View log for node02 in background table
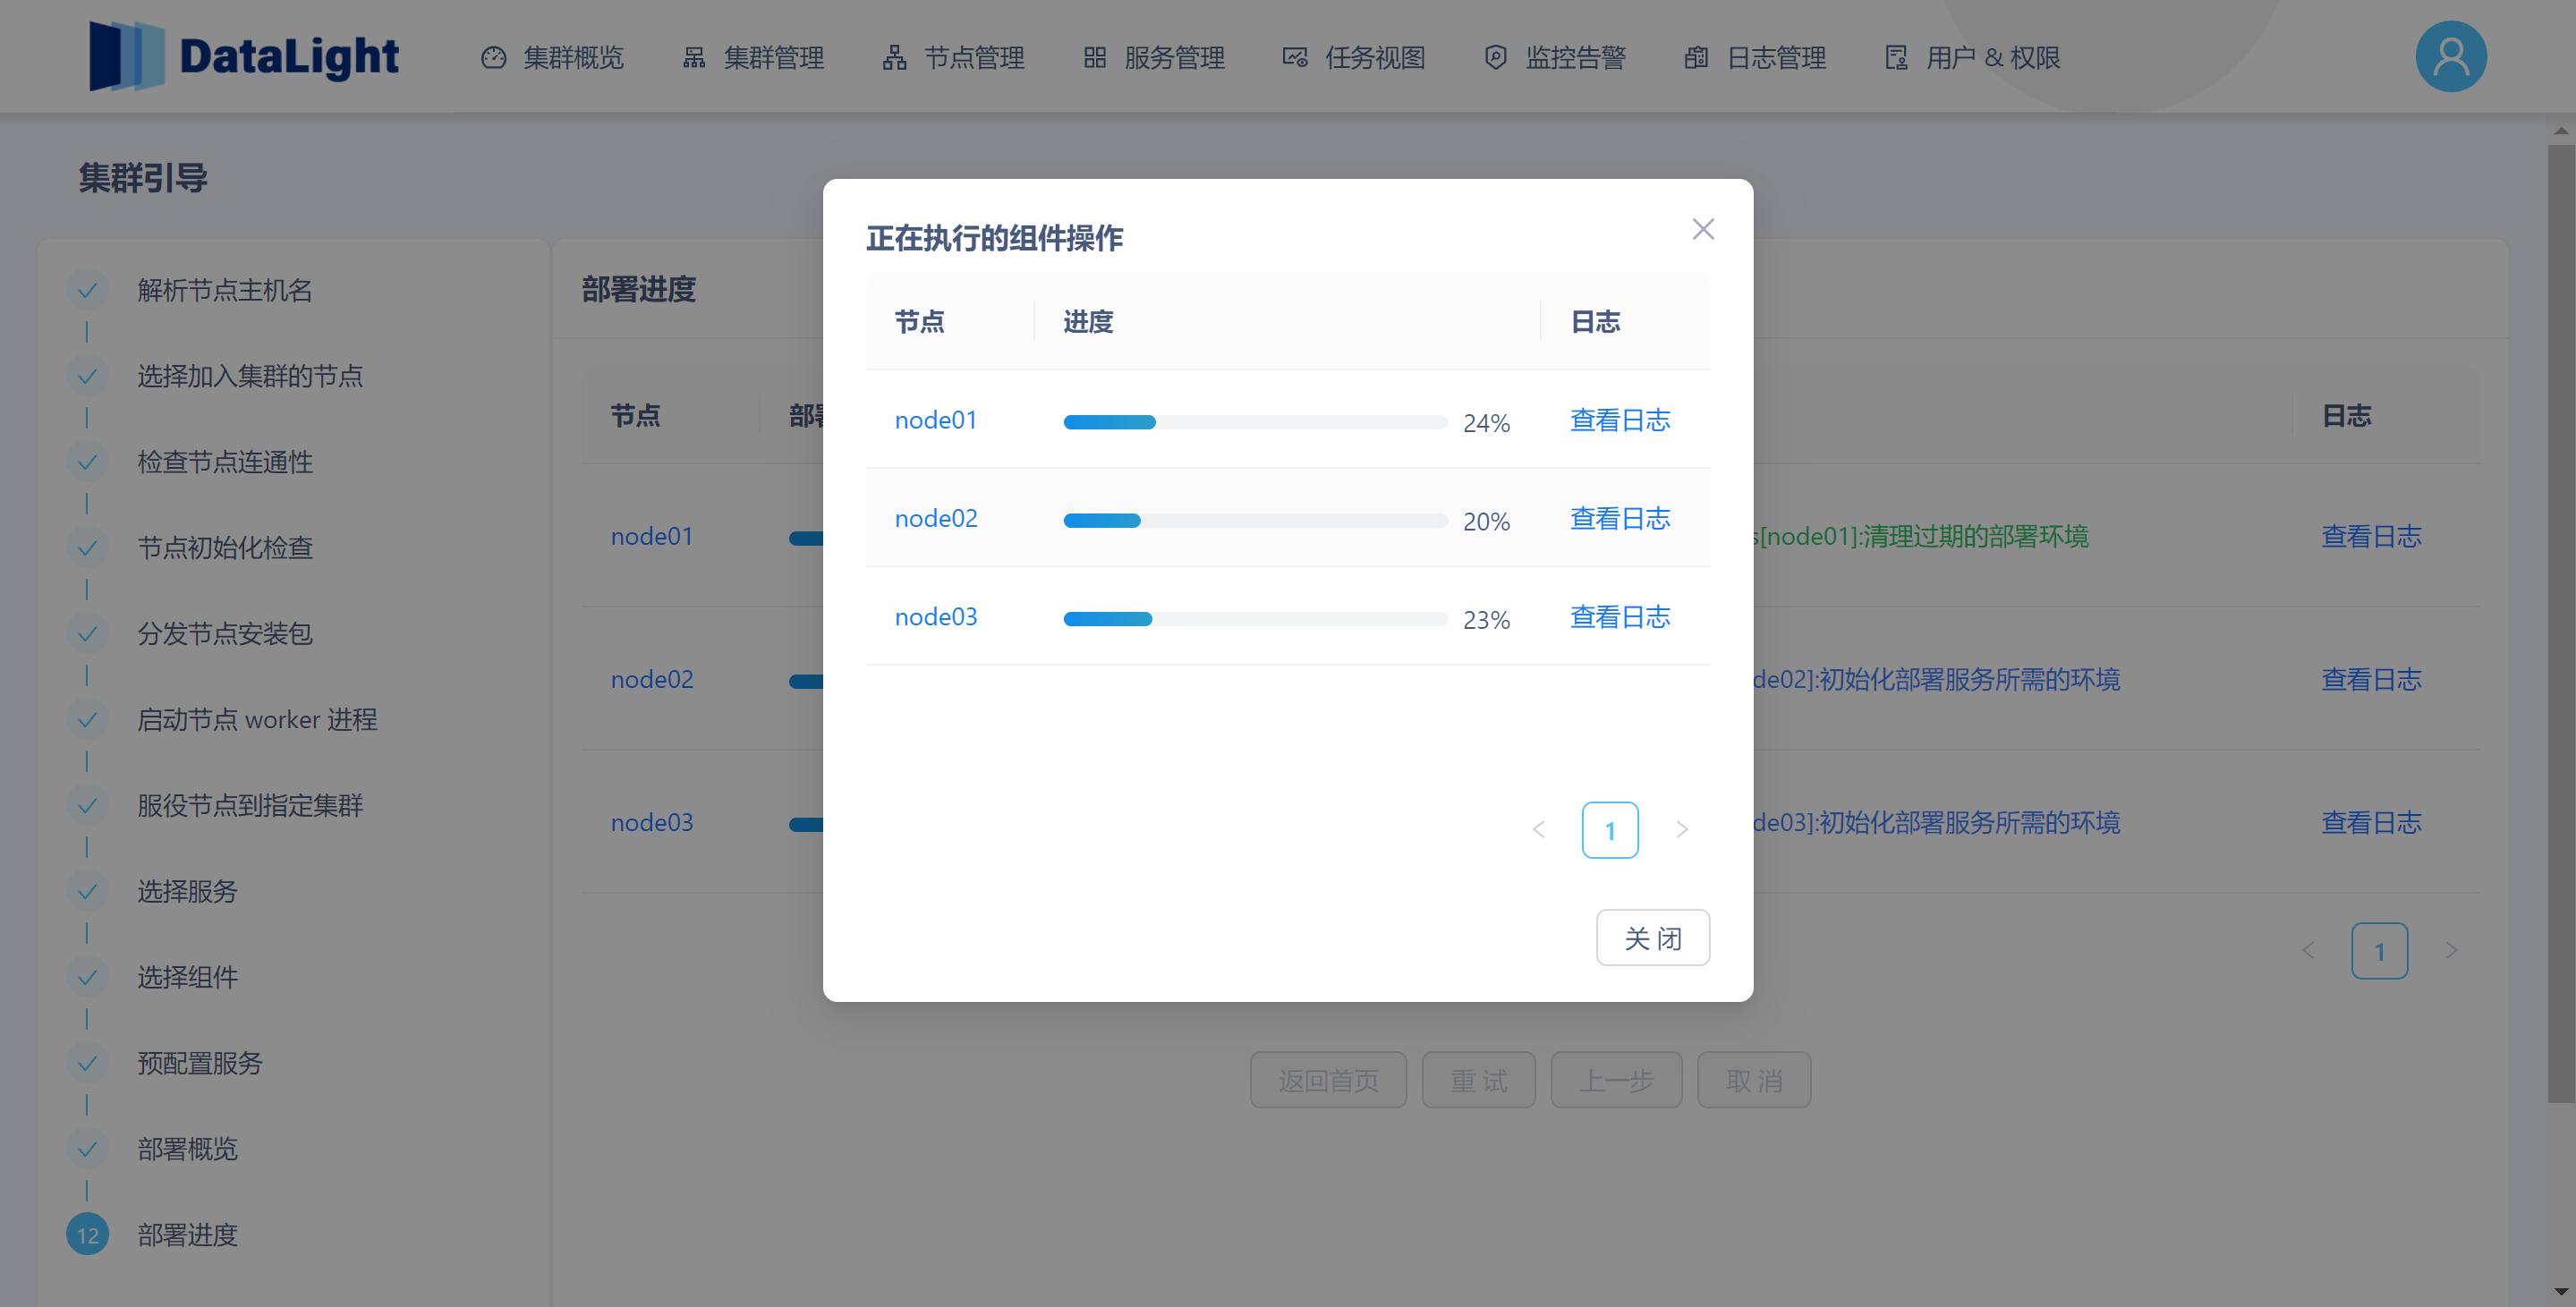The width and height of the screenshot is (2576, 1307). [2371, 679]
